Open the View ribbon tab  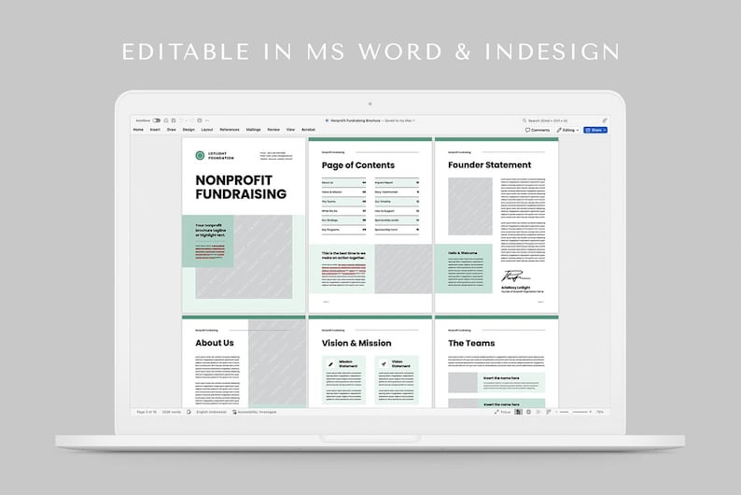(290, 130)
